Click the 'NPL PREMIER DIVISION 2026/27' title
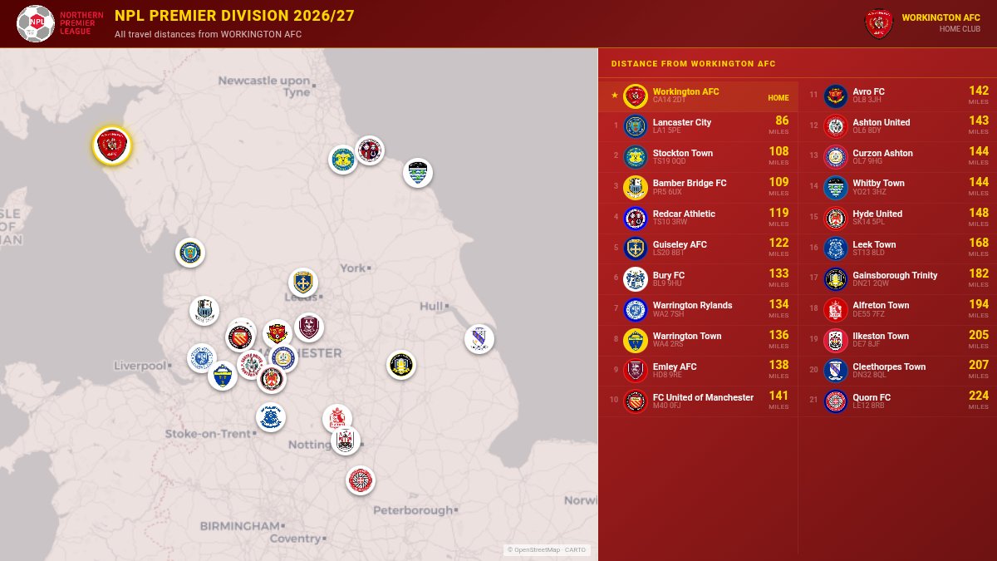 [x=234, y=16]
